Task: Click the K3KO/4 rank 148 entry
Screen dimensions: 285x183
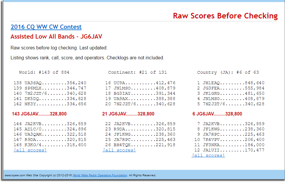Action: [x=50, y=145]
